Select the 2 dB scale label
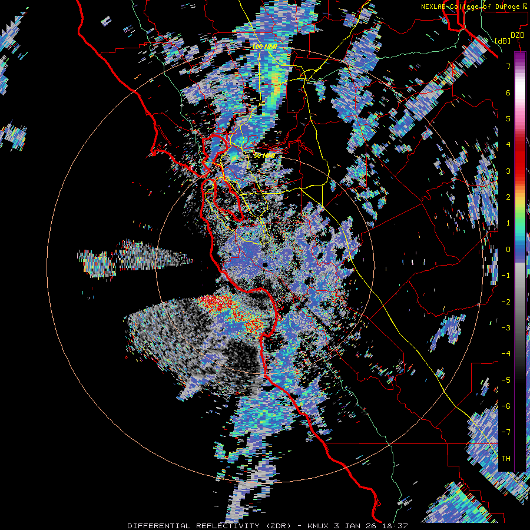Screen dimensions: 530x530 pyautogui.click(x=508, y=197)
